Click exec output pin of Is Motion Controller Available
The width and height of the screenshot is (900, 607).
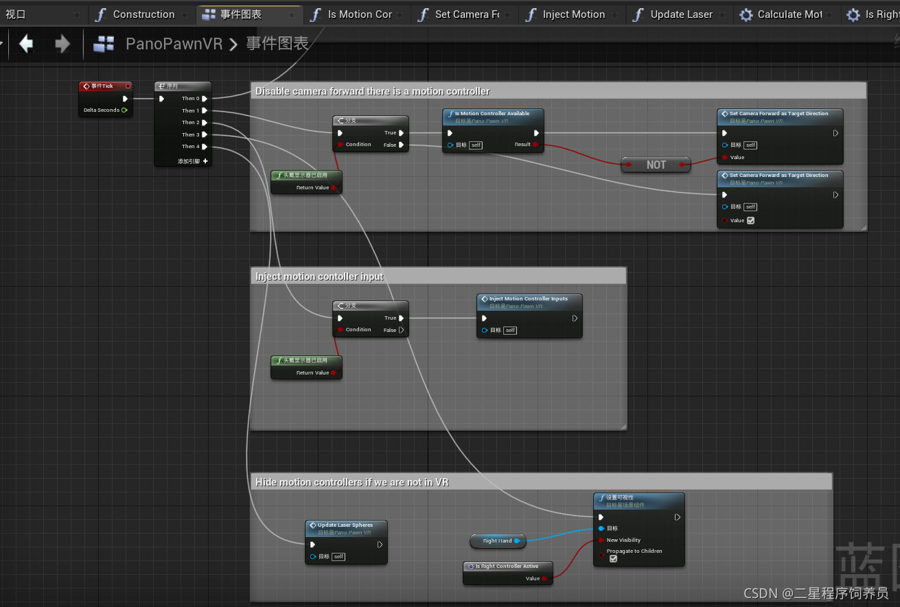pyautogui.click(x=537, y=133)
